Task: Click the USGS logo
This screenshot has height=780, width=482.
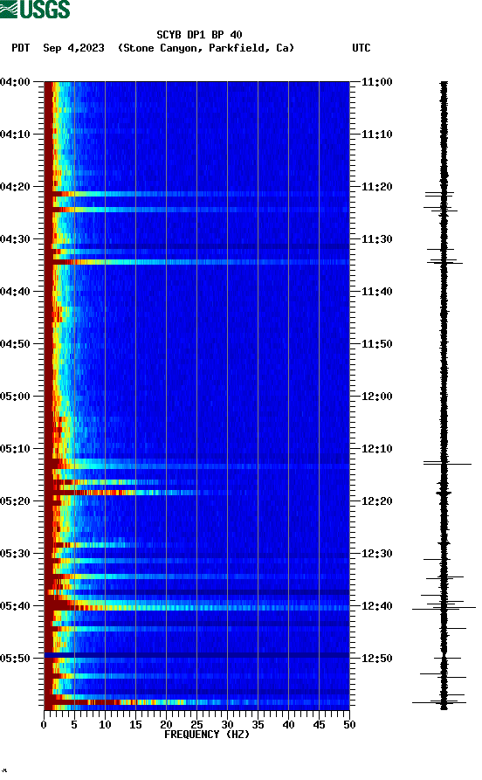Action: 35,9
